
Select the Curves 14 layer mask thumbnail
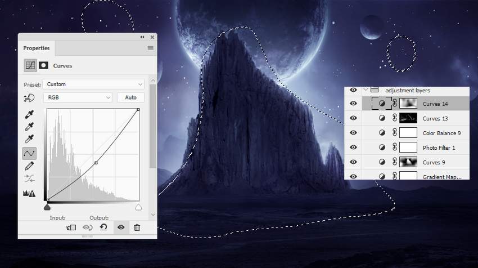click(408, 104)
